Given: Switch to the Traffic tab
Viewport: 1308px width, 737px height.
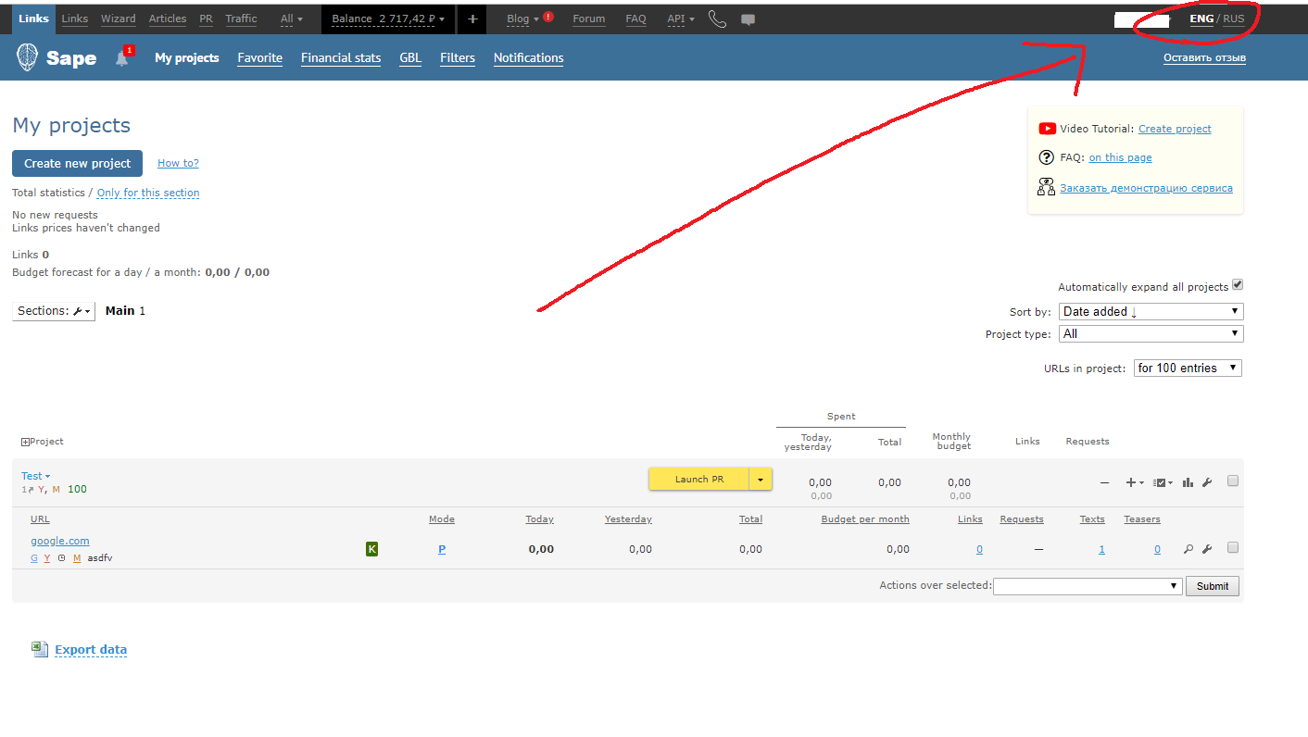Looking at the screenshot, I should [x=241, y=19].
